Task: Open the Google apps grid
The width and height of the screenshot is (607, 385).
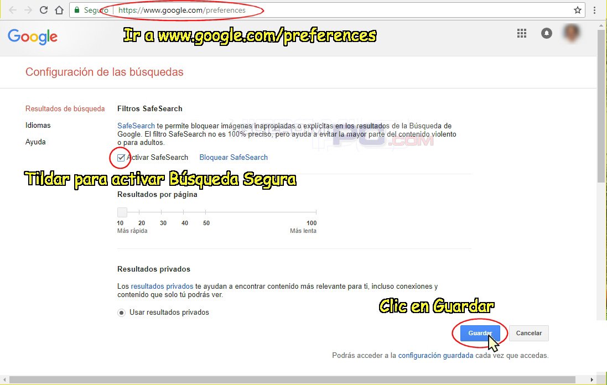Action: pos(522,33)
